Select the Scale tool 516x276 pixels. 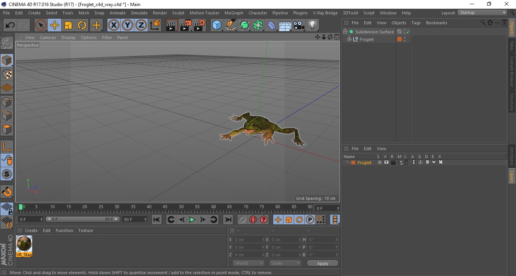click(68, 25)
